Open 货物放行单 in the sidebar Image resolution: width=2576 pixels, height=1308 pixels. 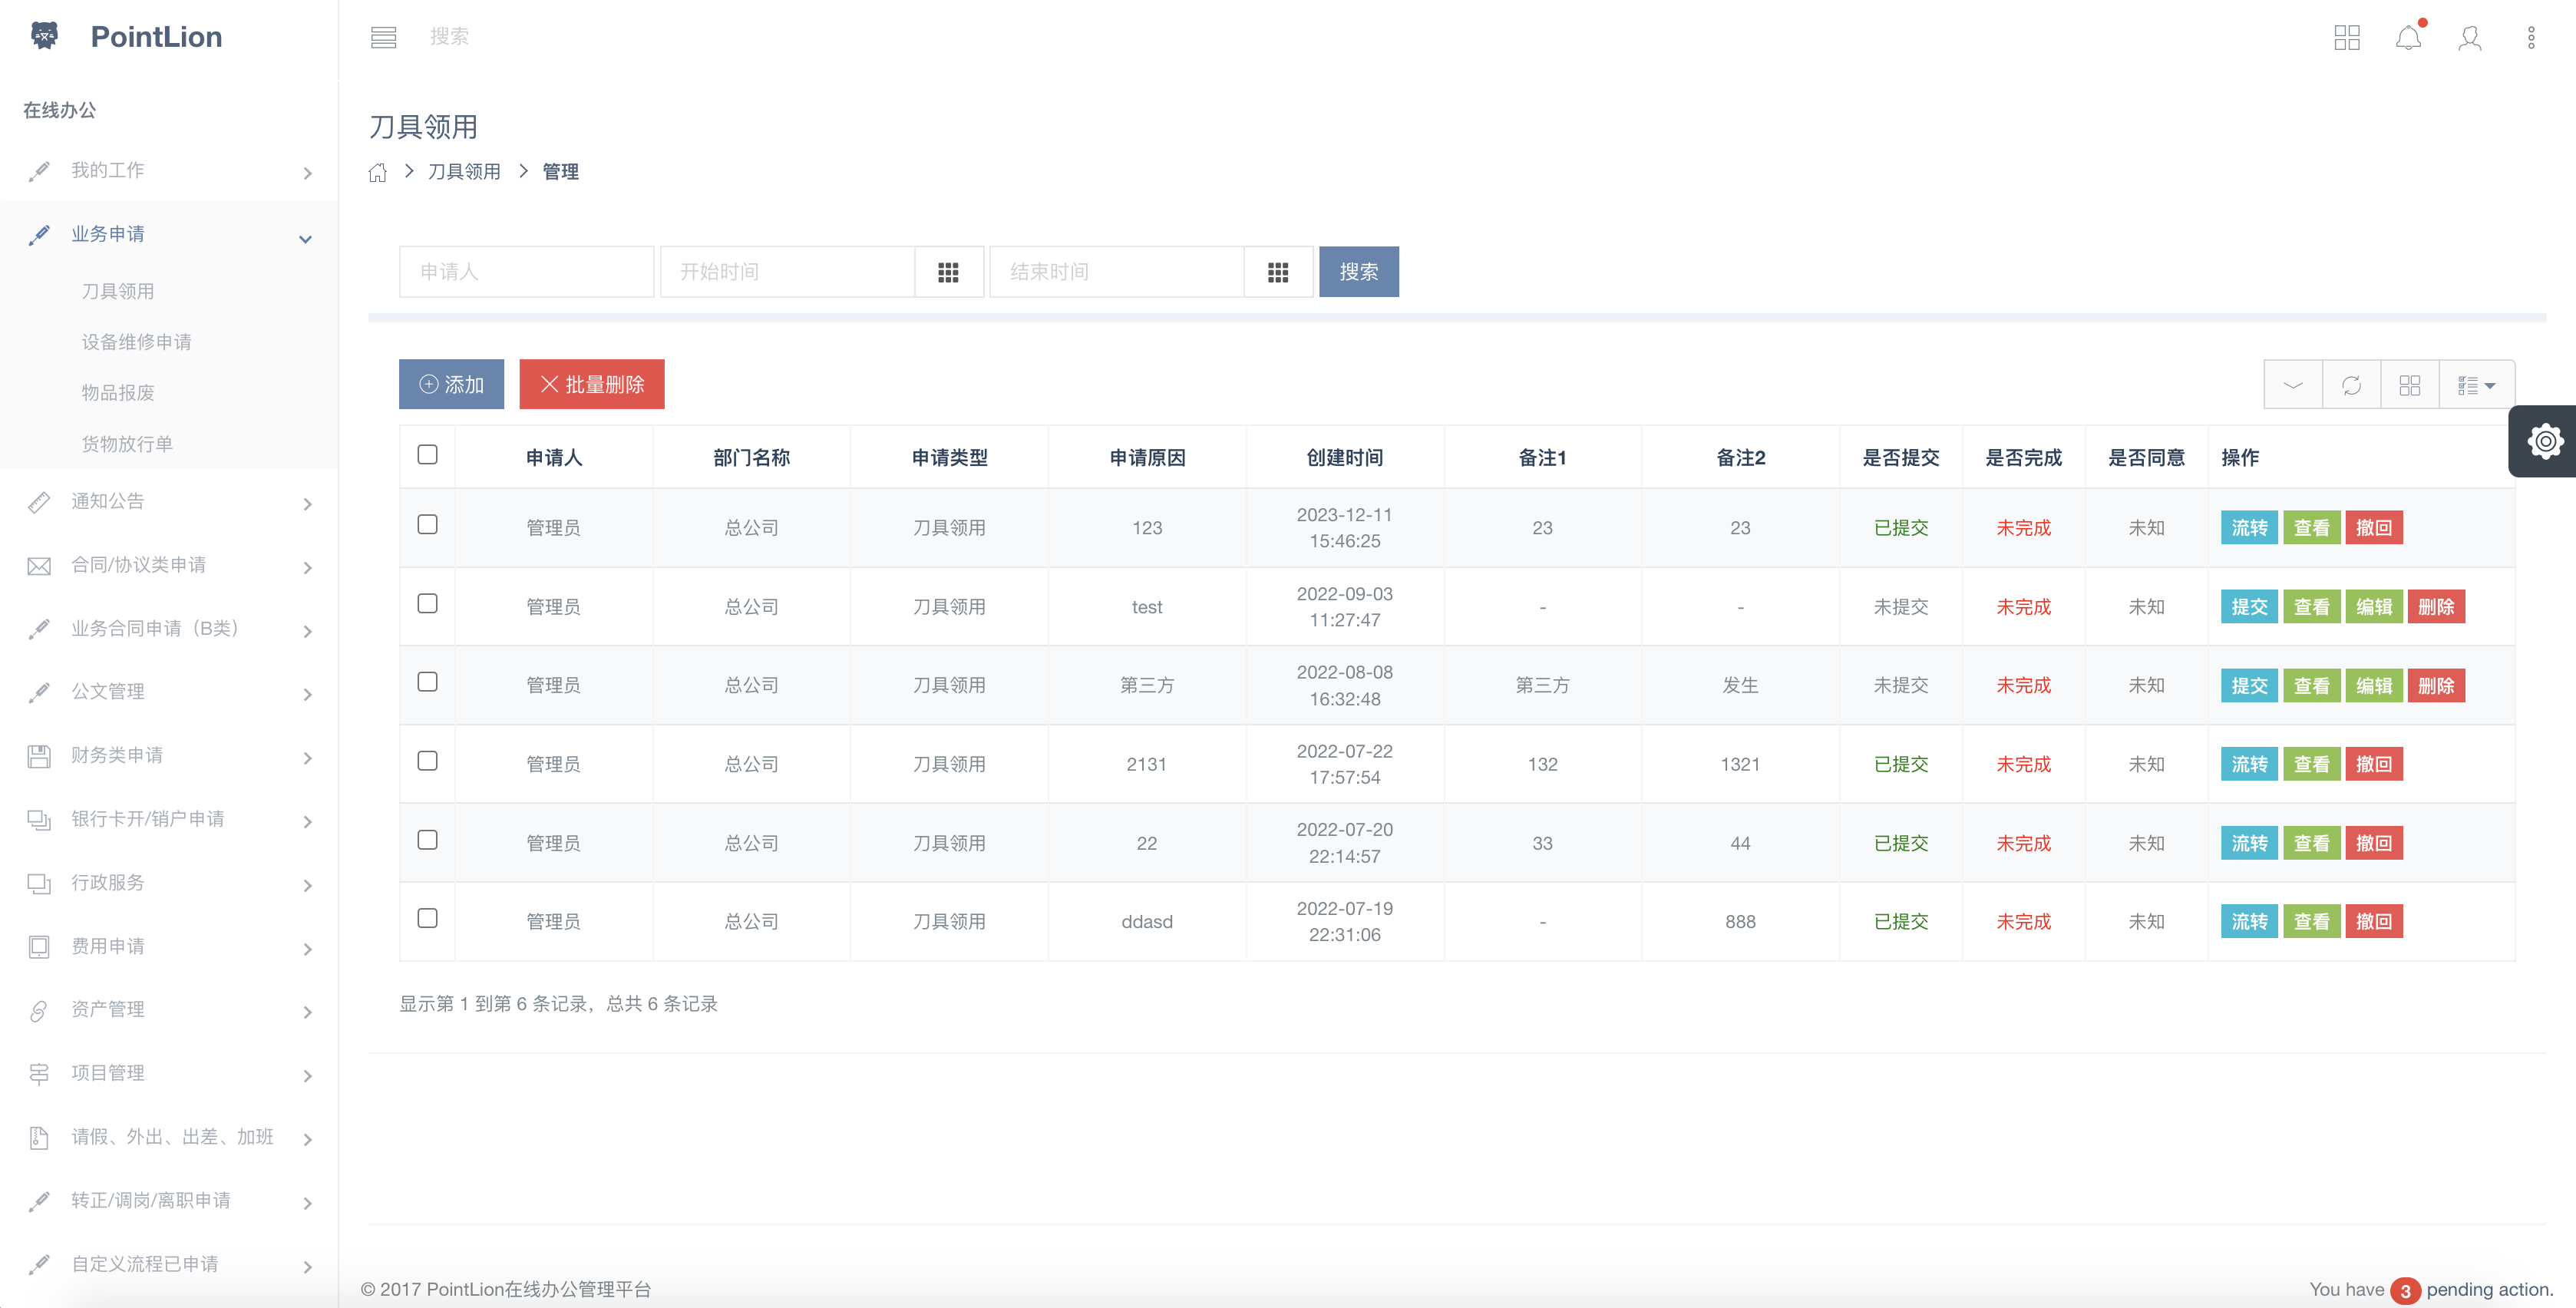pos(127,444)
